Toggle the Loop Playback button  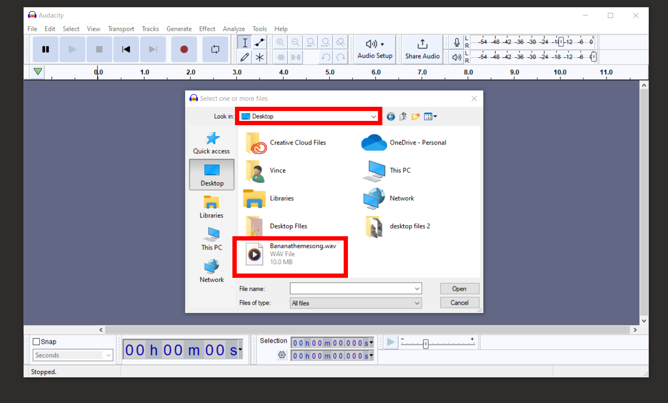pos(215,49)
